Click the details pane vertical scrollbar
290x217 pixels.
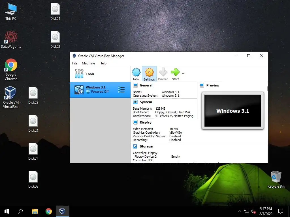(x=267, y=89)
